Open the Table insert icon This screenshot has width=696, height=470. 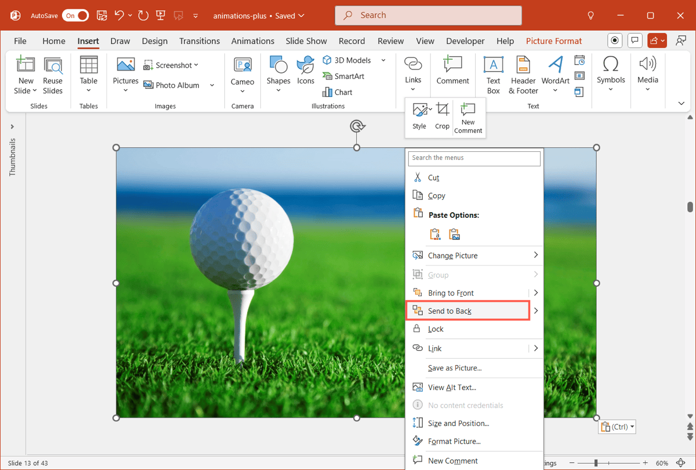pos(89,65)
